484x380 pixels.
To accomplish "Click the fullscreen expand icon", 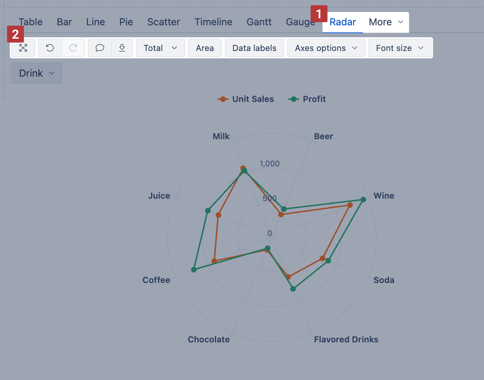I will [23, 48].
